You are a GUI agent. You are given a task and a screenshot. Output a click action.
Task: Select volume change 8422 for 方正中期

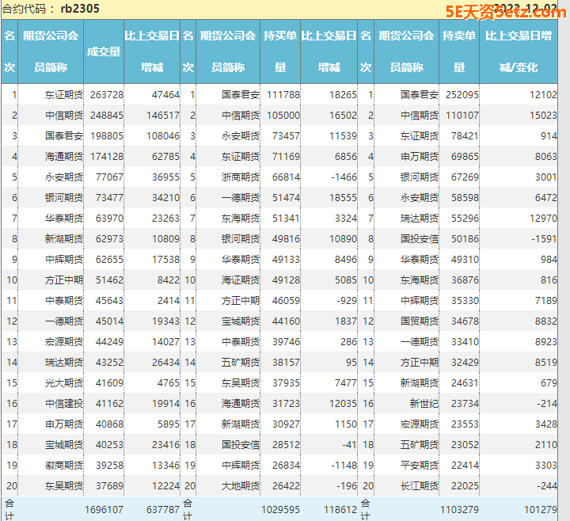pyautogui.click(x=169, y=280)
